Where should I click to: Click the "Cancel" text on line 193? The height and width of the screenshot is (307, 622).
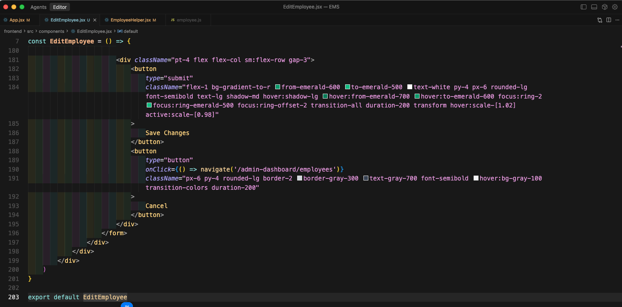point(157,206)
